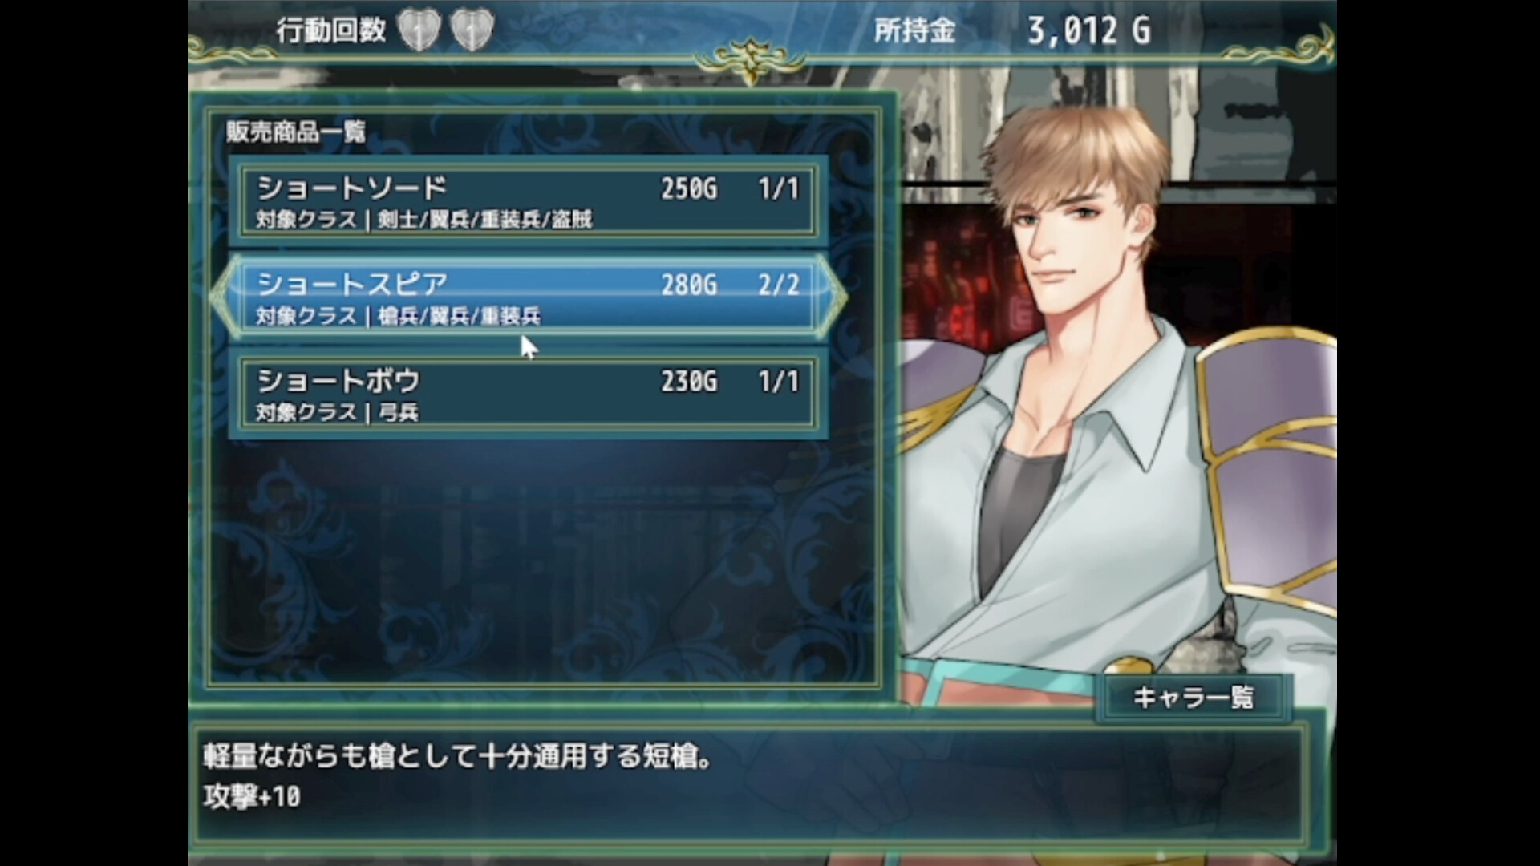Click the 1/1 stock count for ショートソード

click(x=779, y=188)
